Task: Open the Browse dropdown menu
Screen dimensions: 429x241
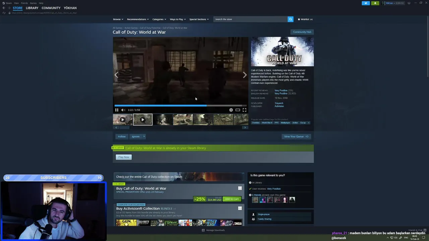Action: [x=118, y=19]
